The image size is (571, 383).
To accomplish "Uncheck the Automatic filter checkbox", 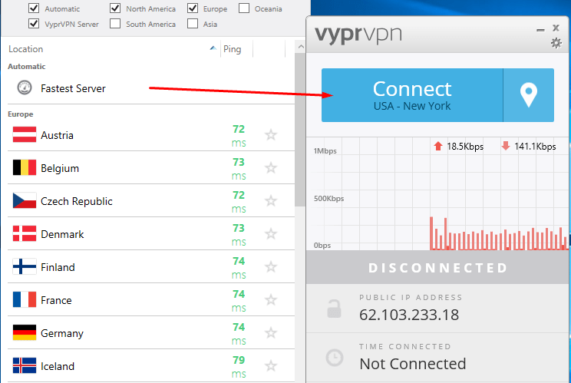I will click(x=34, y=8).
